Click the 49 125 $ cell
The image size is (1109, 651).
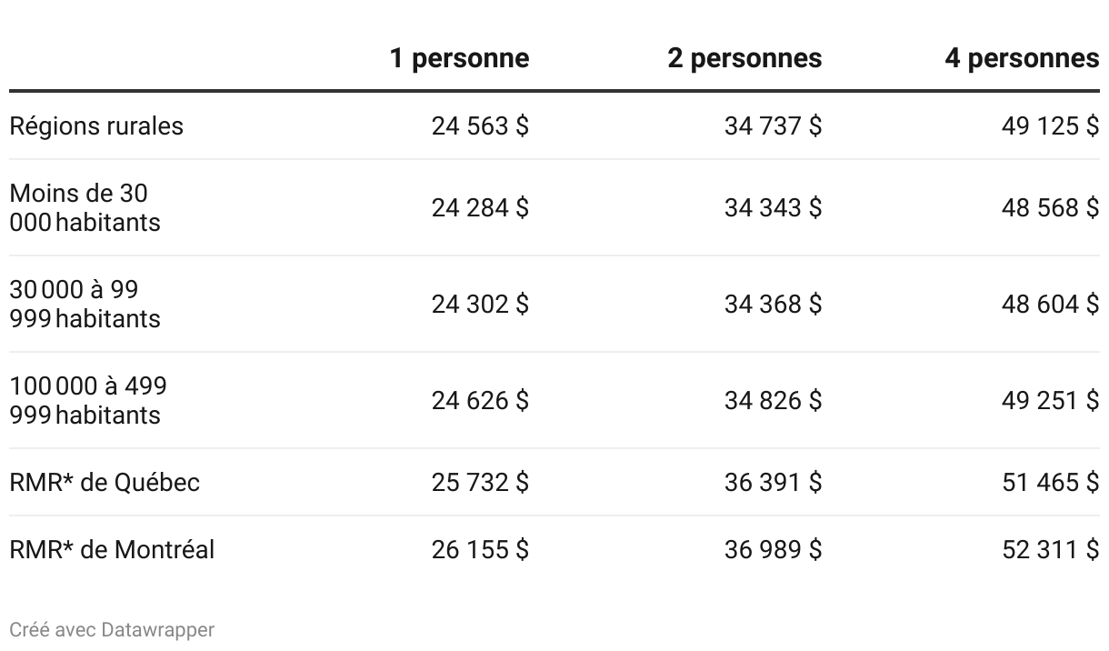click(1050, 126)
